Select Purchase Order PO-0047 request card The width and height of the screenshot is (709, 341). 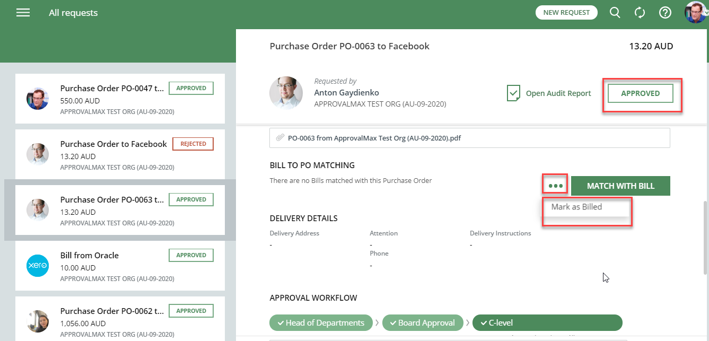tap(120, 99)
